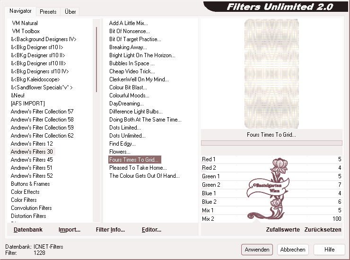Choose Pleased To Take Home... filter
Image resolution: width=350 pixels, height=260 pixels.
click(138, 168)
